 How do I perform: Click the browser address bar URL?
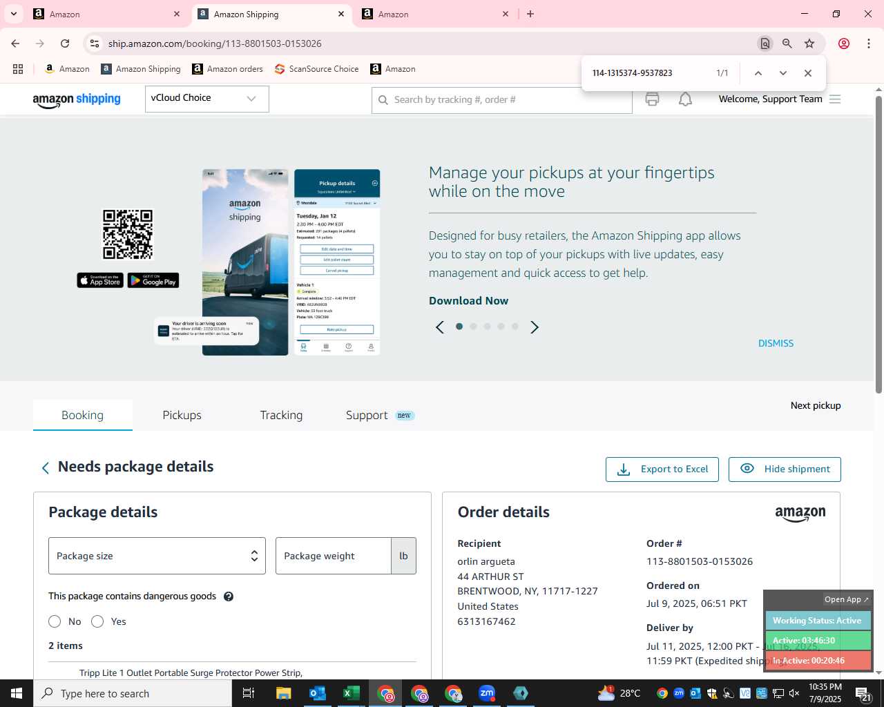coord(215,43)
